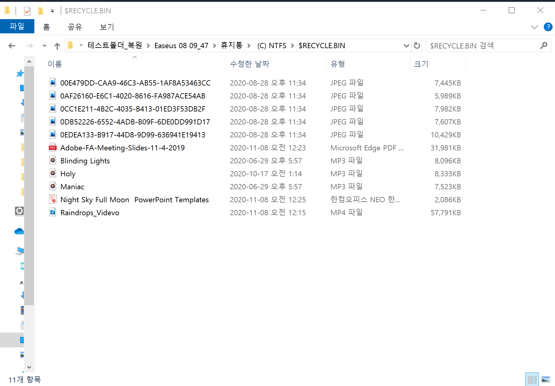Click the sidebar scroll up arrow

coord(29,62)
